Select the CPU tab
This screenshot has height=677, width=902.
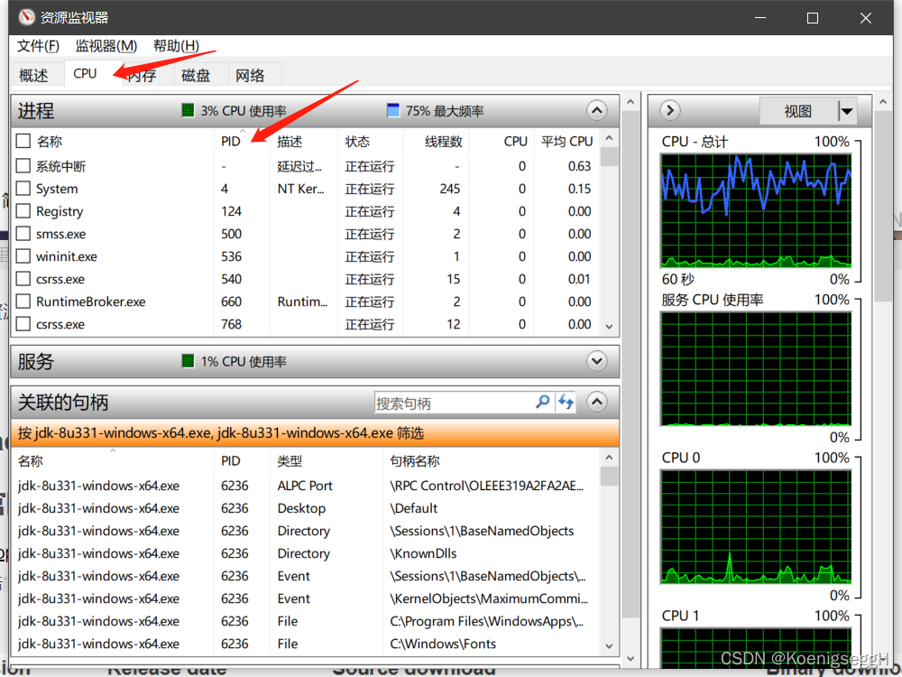tap(85, 74)
